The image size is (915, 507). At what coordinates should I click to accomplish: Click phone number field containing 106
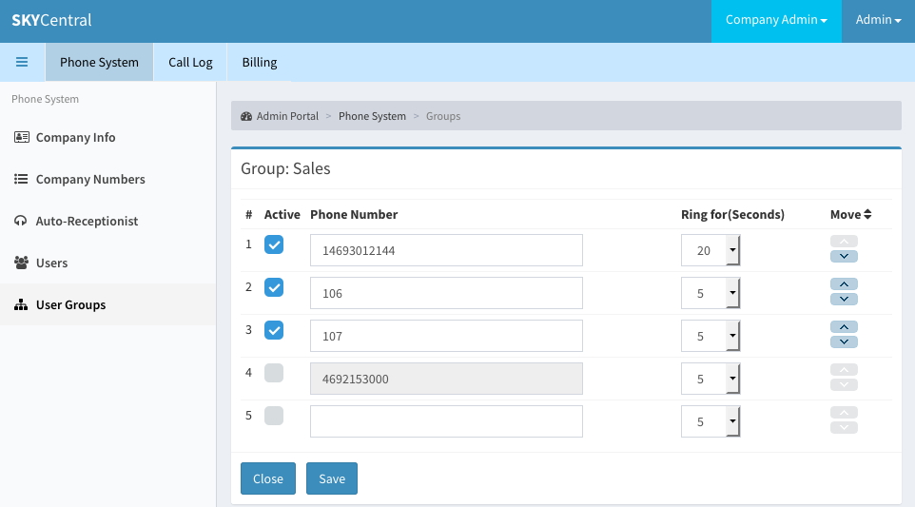pyautogui.click(x=446, y=293)
